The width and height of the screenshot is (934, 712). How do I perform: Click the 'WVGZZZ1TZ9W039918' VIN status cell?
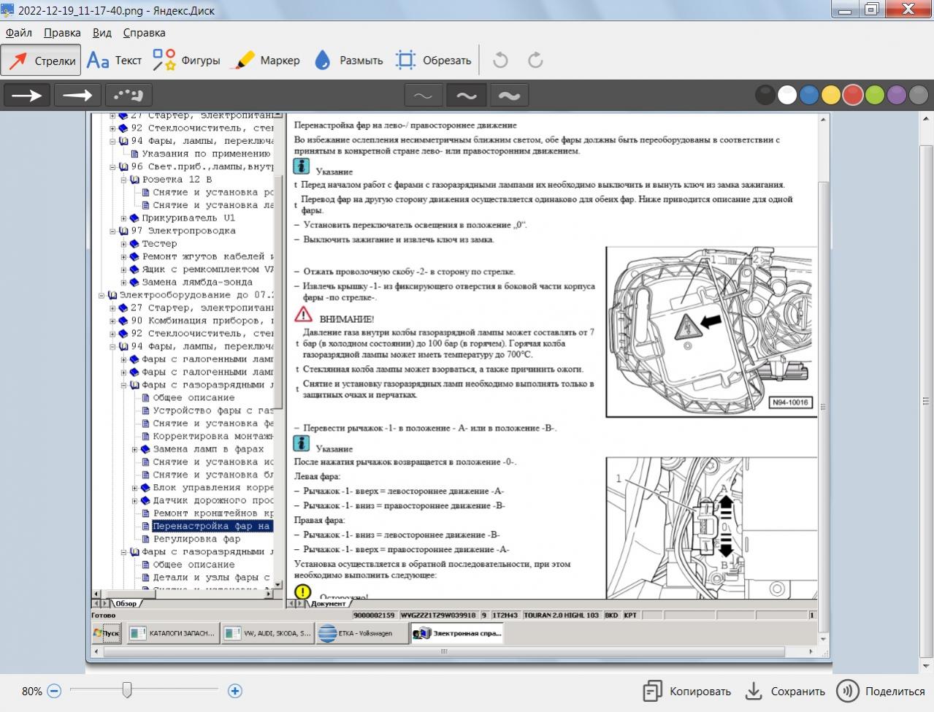click(438, 616)
